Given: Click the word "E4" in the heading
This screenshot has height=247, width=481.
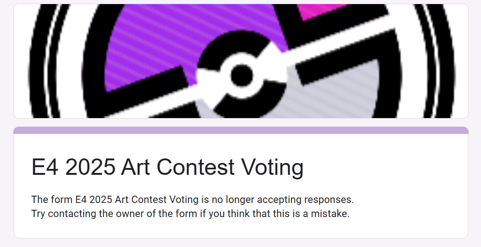Looking at the screenshot, I should (x=45, y=168).
